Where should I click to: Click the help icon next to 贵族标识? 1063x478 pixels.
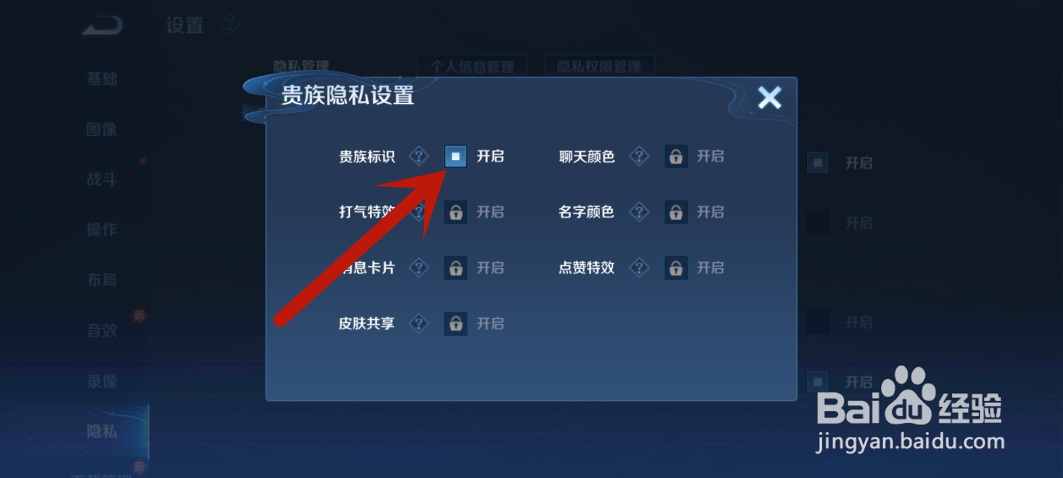click(419, 156)
